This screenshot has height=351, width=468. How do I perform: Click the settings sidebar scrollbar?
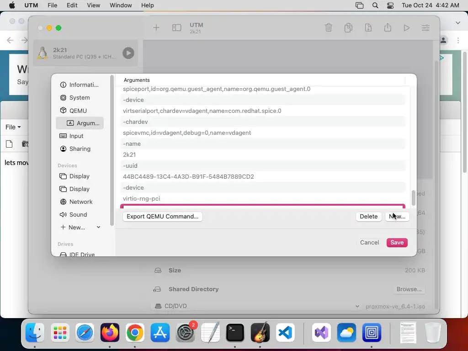pyautogui.click(x=112, y=150)
